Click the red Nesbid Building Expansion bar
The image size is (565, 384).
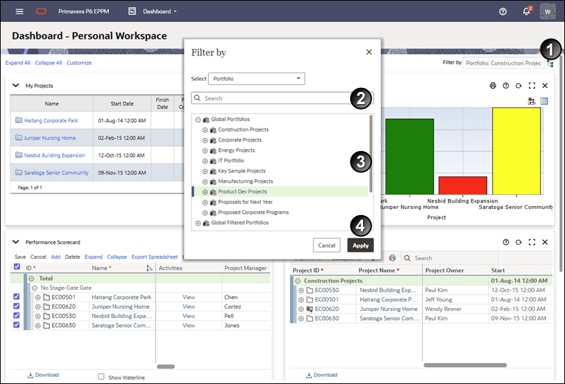coord(463,186)
